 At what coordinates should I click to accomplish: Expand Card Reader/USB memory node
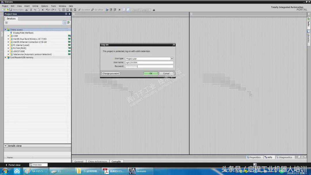(5, 57)
